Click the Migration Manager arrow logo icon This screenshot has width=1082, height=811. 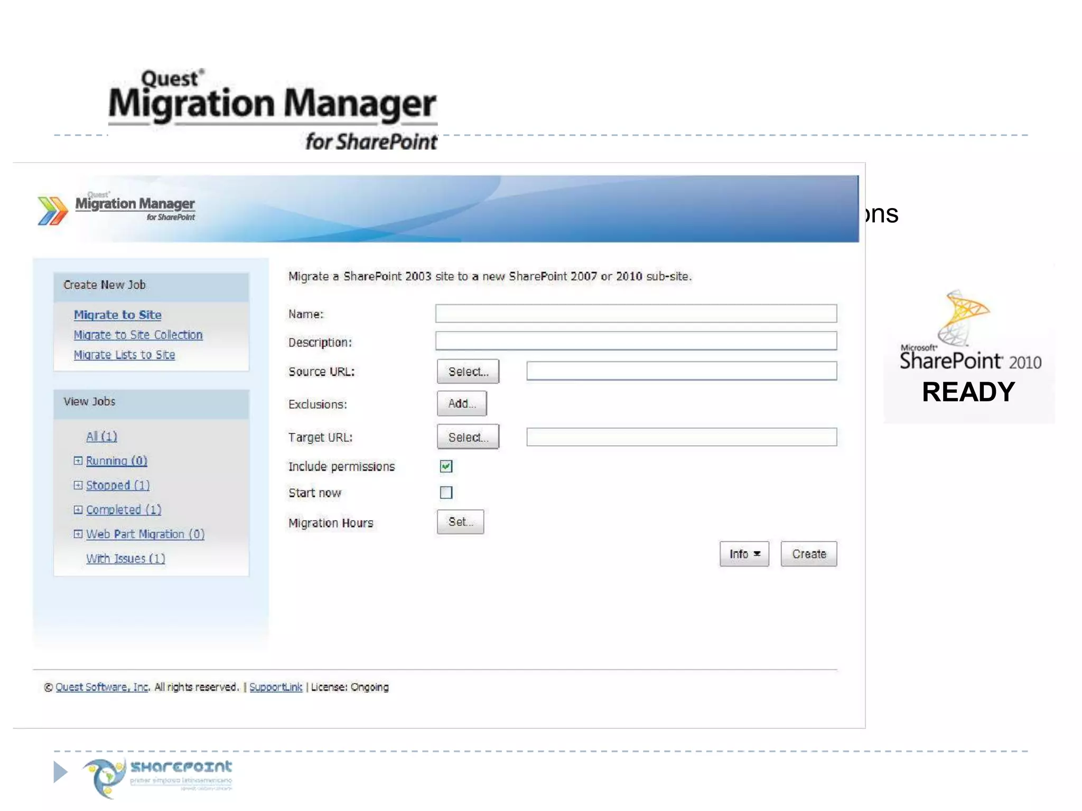pyautogui.click(x=52, y=210)
